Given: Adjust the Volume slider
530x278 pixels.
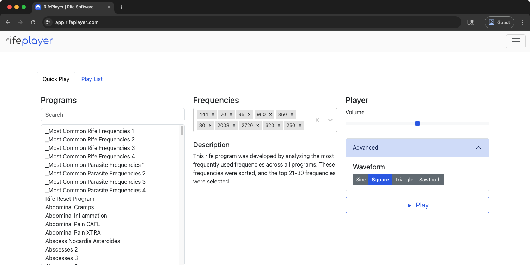Looking at the screenshot, I should pyautogui.click(x=418, y=123).
